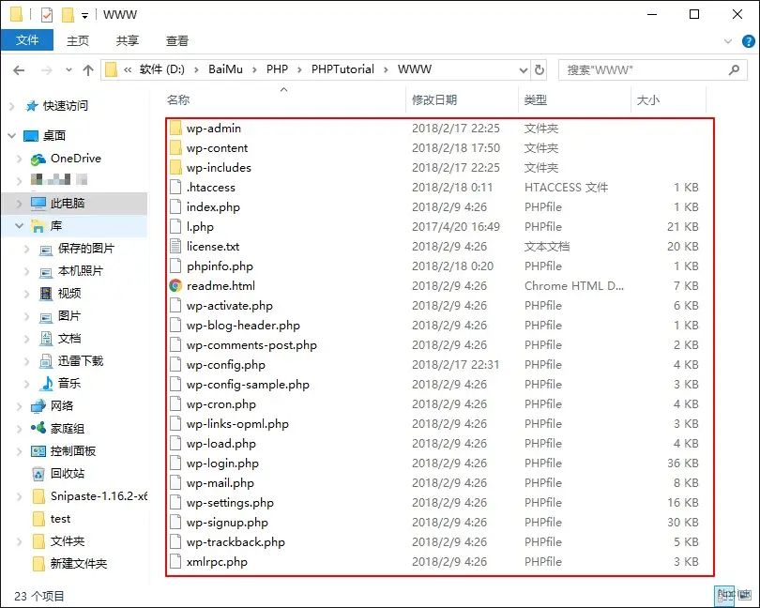The height and width of the screenshot is (608, 760).
Task: Click the PHPTutorial breadcrumb in the address bar
Action: (342, 69)
